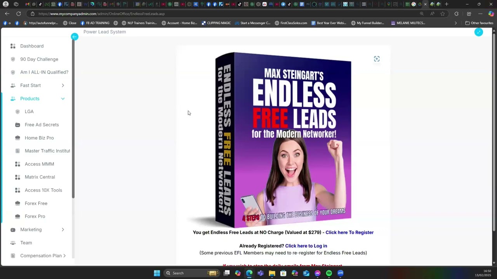Open a new browser tab with plus button
The image size is (497, 279).
(447, 4)
